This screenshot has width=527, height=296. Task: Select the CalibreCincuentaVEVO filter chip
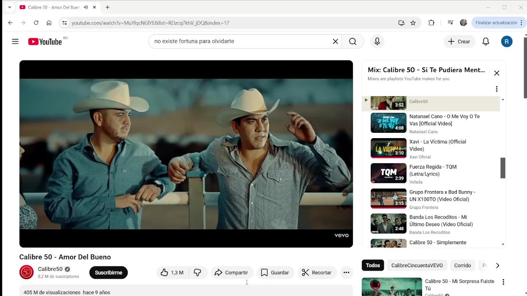pyautogui.click(x=417, y=266)
